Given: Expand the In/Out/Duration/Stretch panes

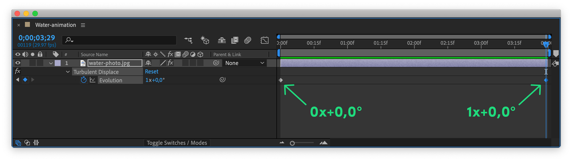Looking at the screenshot, I should point(36,143).
